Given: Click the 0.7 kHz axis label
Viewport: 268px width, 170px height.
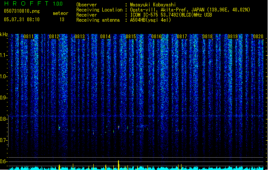Looking at the screenshot, I should point(3,140).
